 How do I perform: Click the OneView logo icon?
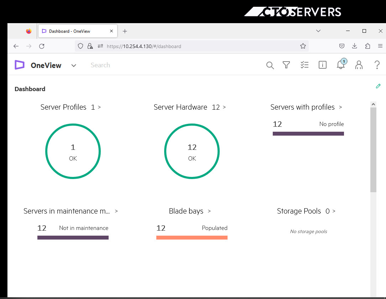pos(20,65)
